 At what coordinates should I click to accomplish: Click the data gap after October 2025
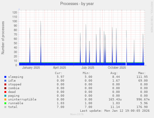[126, 64]
